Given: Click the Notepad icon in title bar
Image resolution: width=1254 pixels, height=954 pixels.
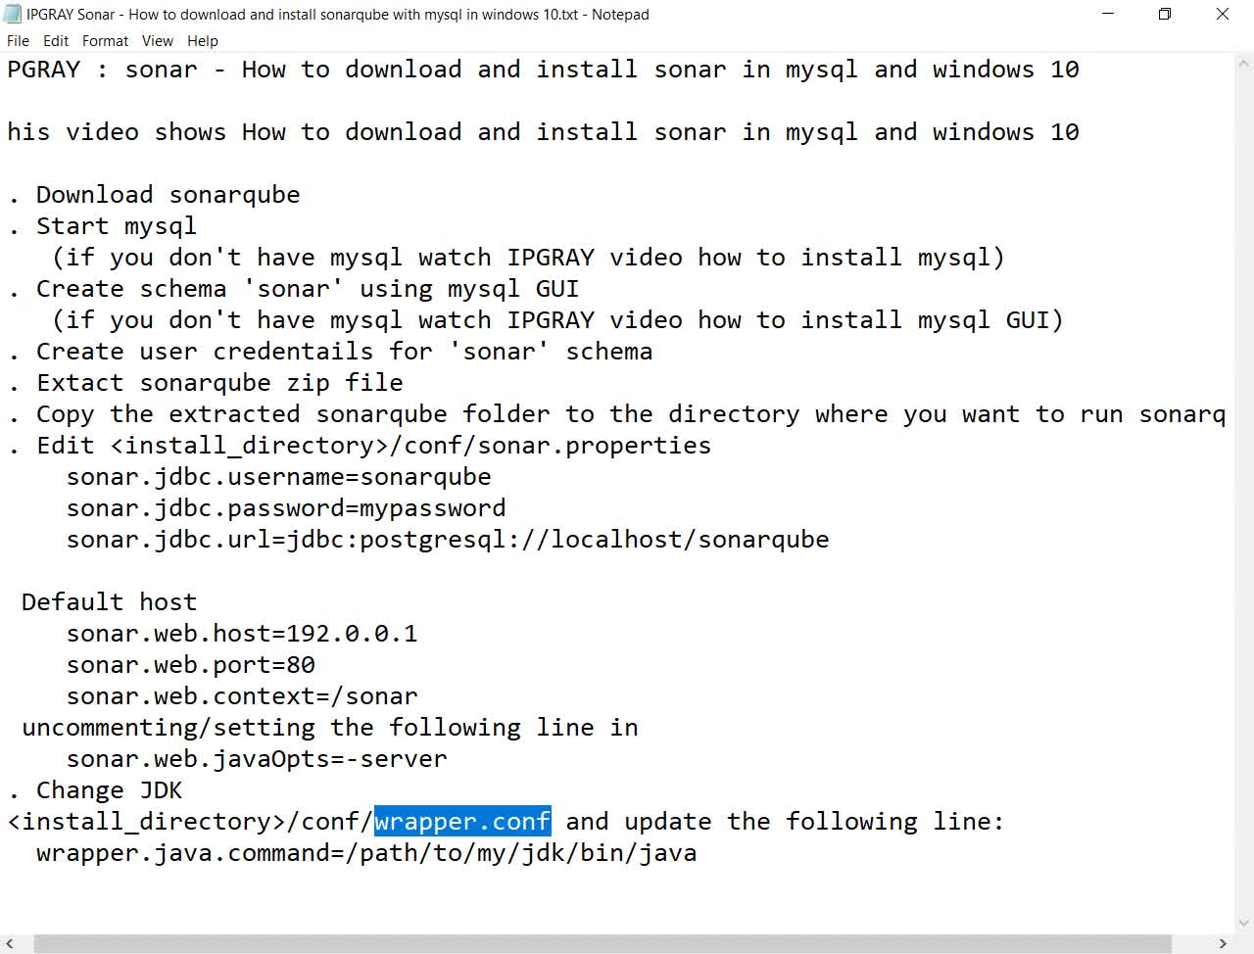Looking at the screenshot, I should pyautogui.click(x=13, y=14).
